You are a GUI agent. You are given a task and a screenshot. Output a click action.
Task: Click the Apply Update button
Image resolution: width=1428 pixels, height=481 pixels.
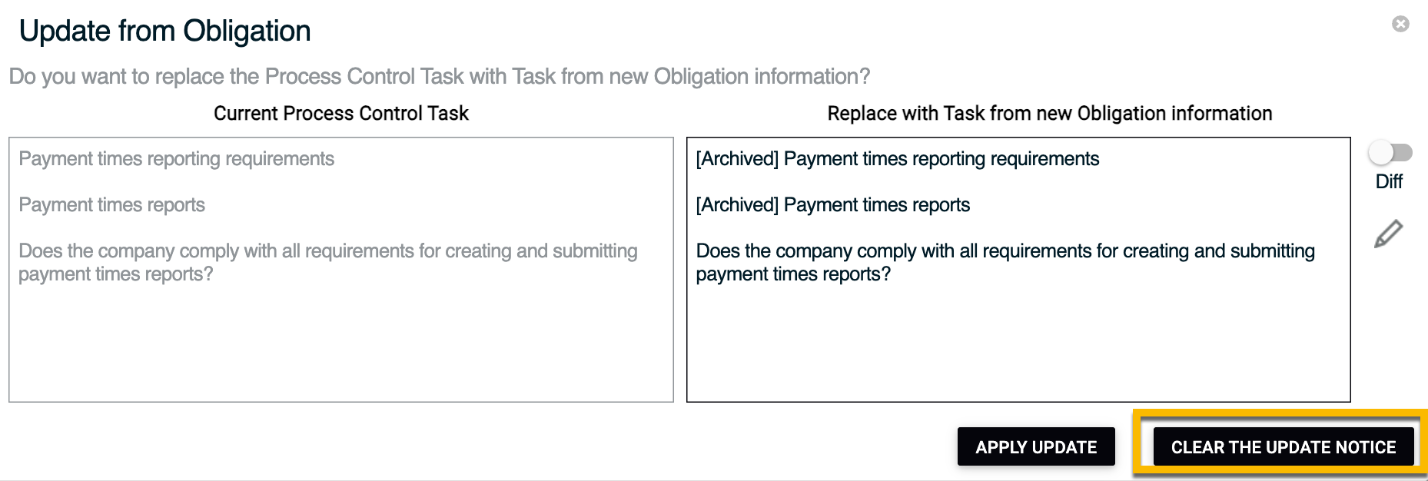pos(1036,446)
